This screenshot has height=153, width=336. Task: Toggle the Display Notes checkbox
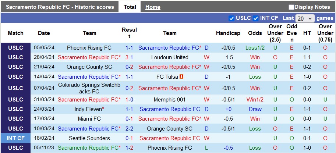(291, 7)
